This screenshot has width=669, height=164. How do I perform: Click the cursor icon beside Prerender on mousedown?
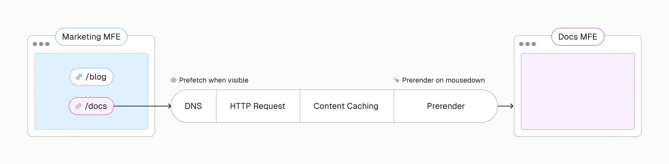tap(396, 80)
